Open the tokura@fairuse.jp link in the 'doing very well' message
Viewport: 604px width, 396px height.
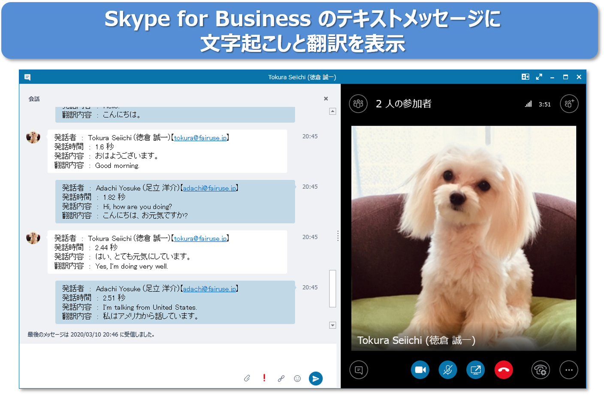point(200,239)
